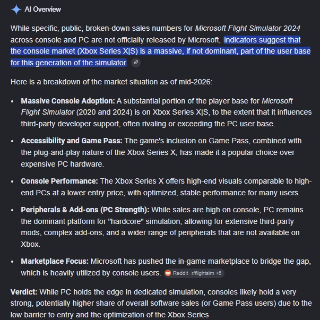Viewport: 320px width, 320px height.
Task: Click the AI Overview sparkle icon
Action: (x=16, y=10)
